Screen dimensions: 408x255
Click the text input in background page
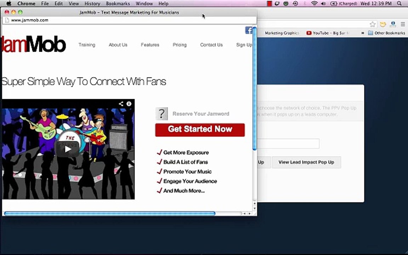pyautogui.click(x=288, y=144)
